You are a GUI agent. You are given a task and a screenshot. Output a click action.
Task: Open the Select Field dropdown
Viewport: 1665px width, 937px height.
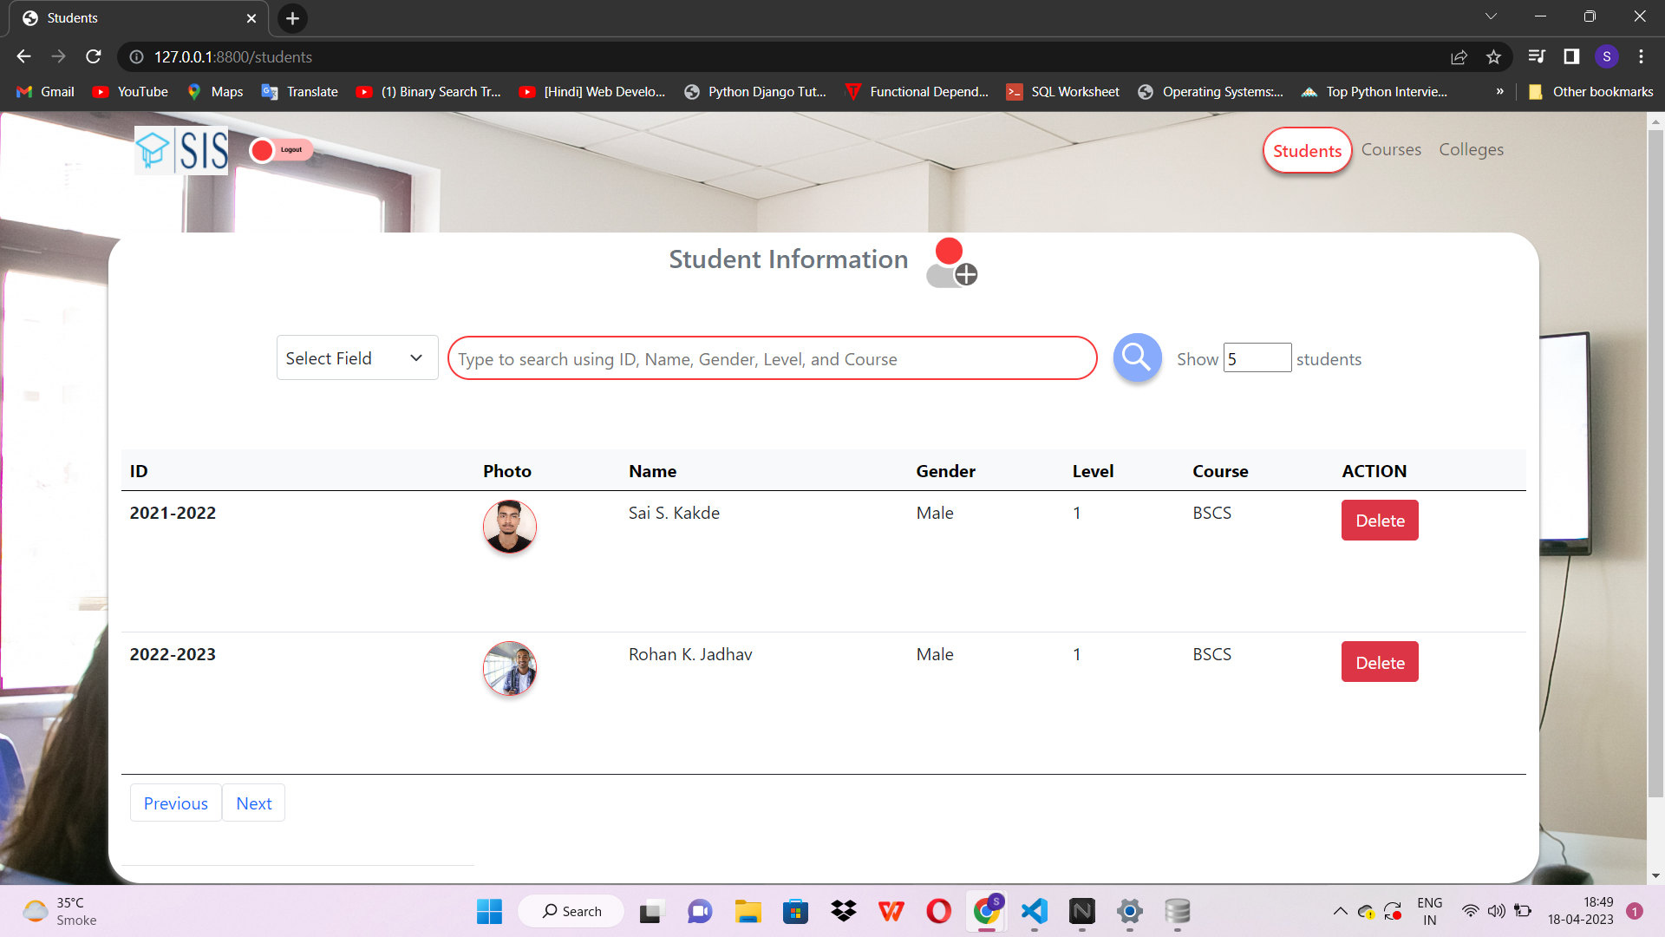click(x=356, y=357)
